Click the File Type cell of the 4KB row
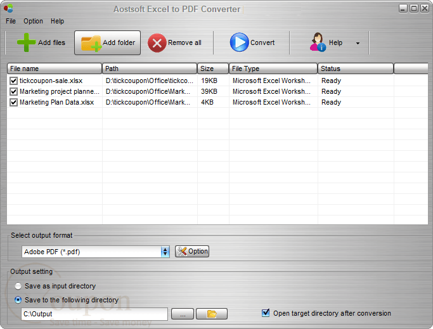The height and width of the screenshot is (329, 433). [271, 102]
